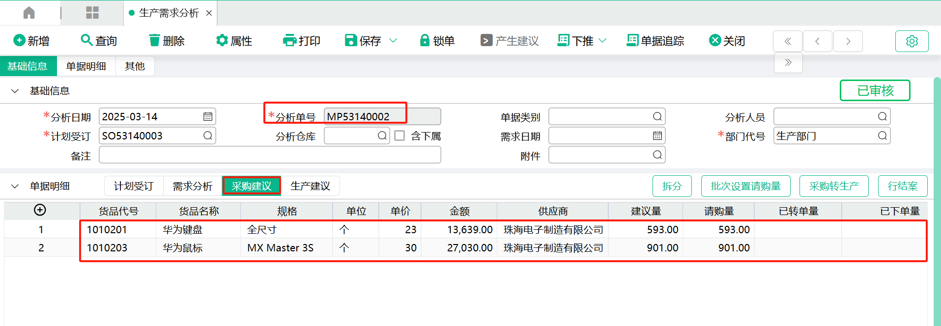Viewport: 941px width, 326px height.
Task: Click the 已审核 status stamp
Action: 875,90
